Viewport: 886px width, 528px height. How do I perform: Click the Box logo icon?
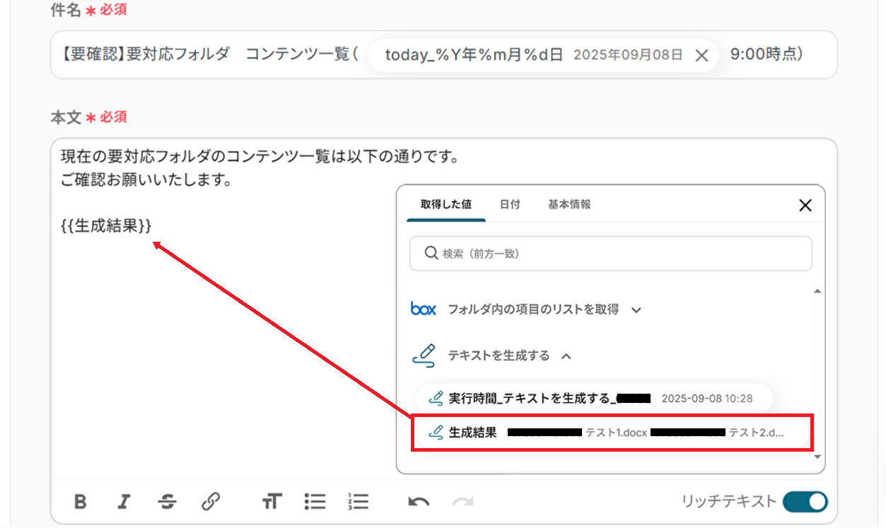(424, 310)
